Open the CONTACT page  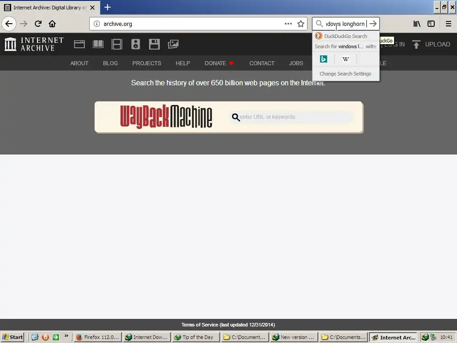(262, 63)
